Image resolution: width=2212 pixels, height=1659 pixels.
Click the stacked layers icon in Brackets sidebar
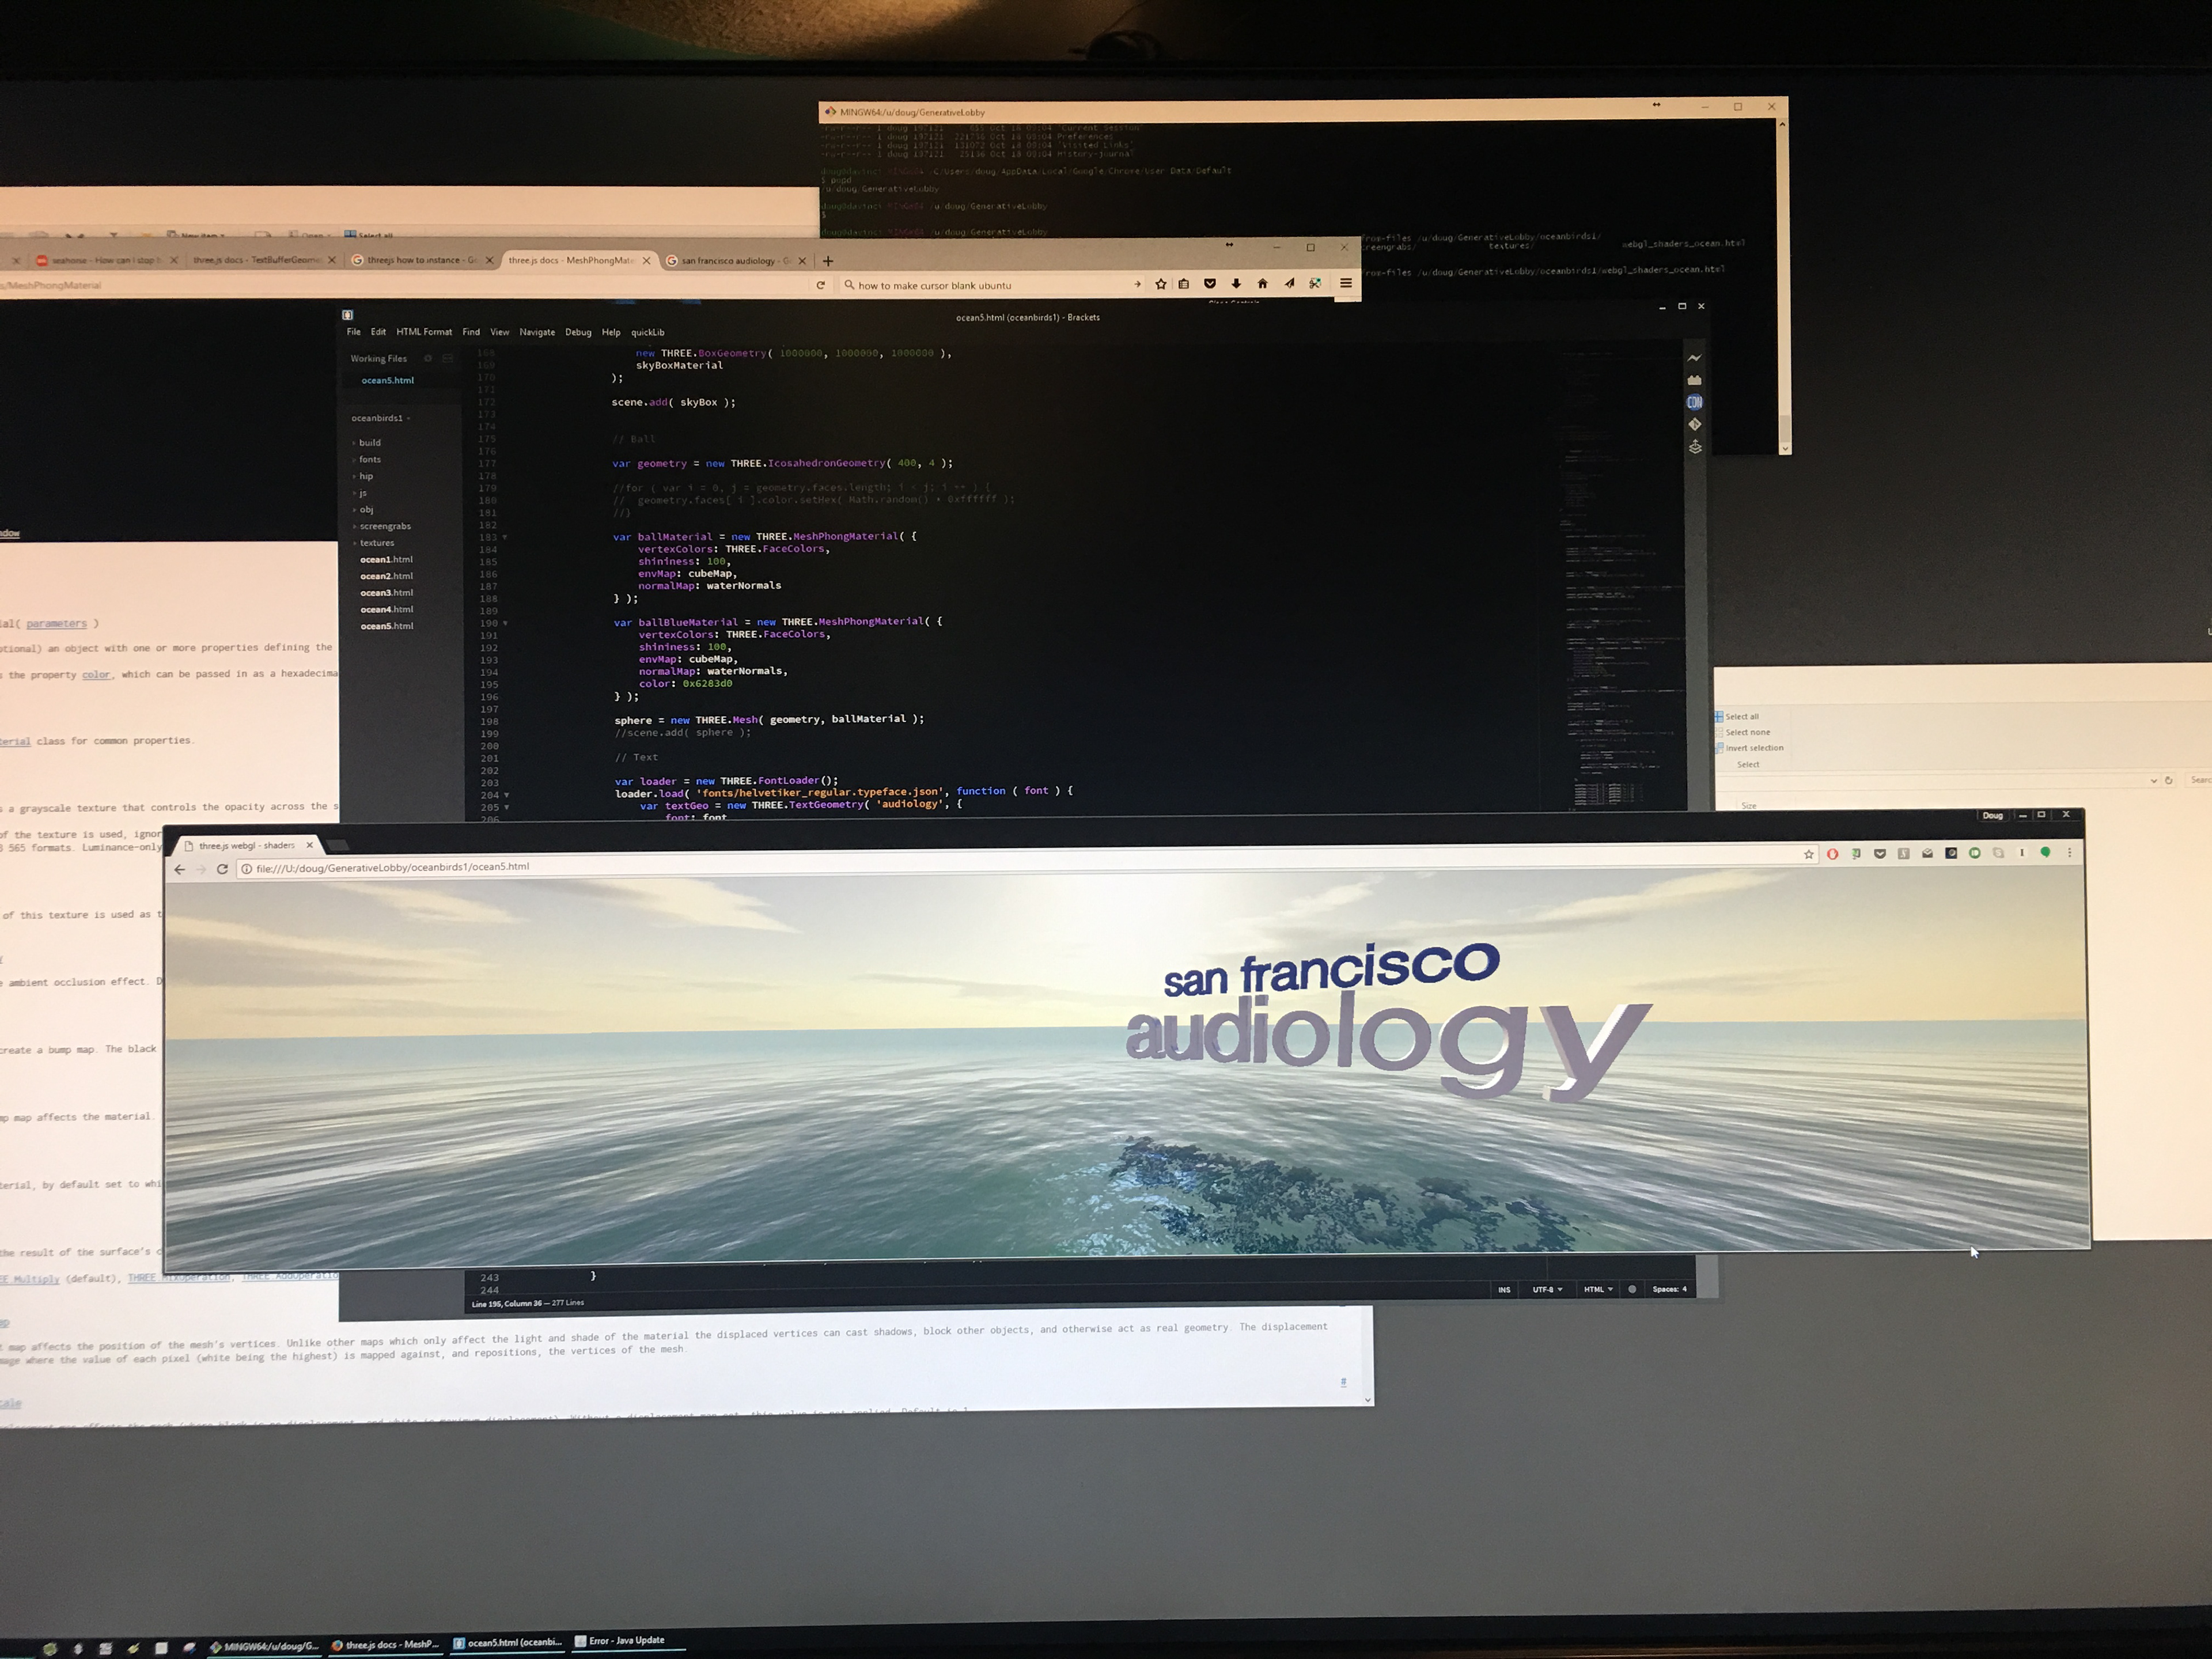pos(1695,447)
